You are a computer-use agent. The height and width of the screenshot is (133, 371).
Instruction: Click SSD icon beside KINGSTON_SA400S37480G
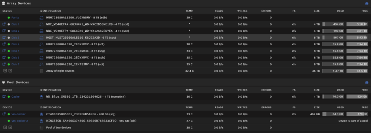tap(42, 121)
